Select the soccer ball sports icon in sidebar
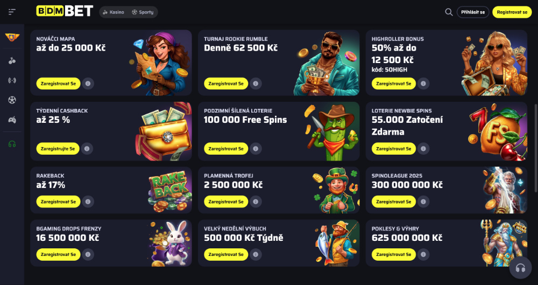The image size is (538, 285). (12, 100)
